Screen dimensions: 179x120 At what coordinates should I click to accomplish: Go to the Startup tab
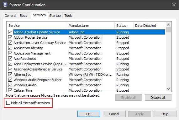pyautogui.click(x=55, y=16)
